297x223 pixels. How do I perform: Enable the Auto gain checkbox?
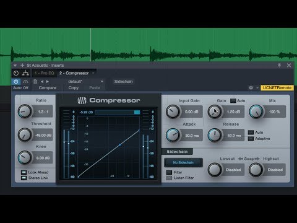click(233, 101)
